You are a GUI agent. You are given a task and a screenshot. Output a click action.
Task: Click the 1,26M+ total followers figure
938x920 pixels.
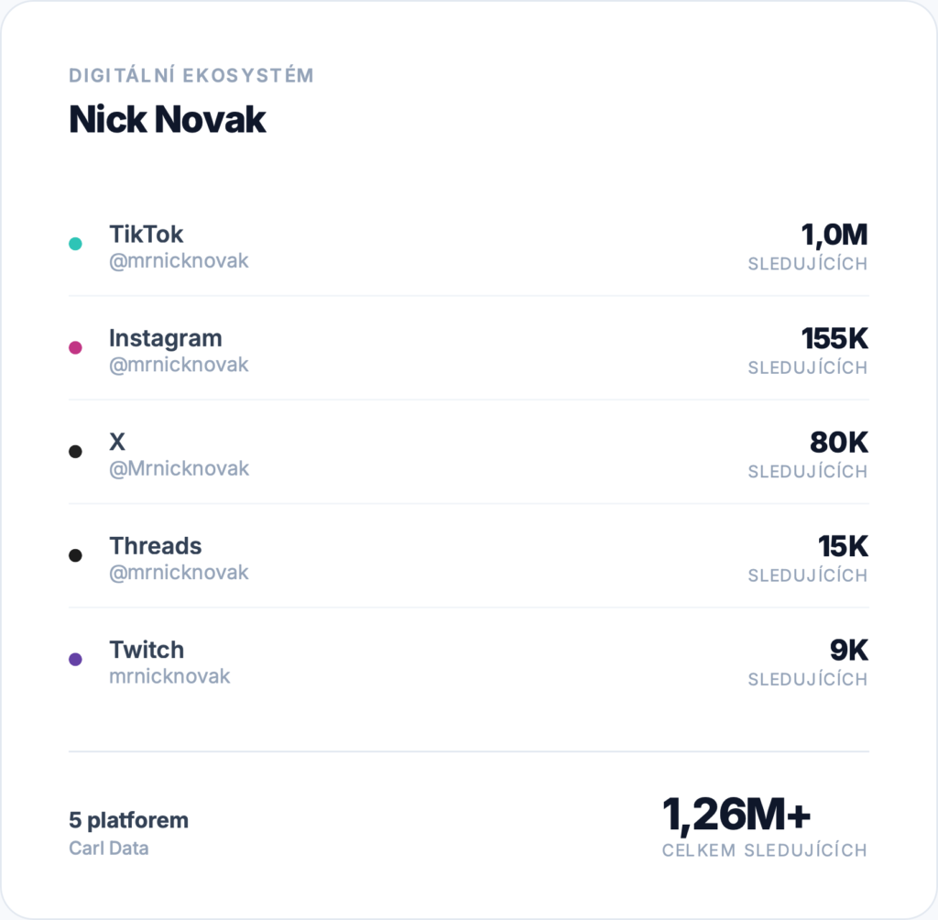tap(736, 814)
